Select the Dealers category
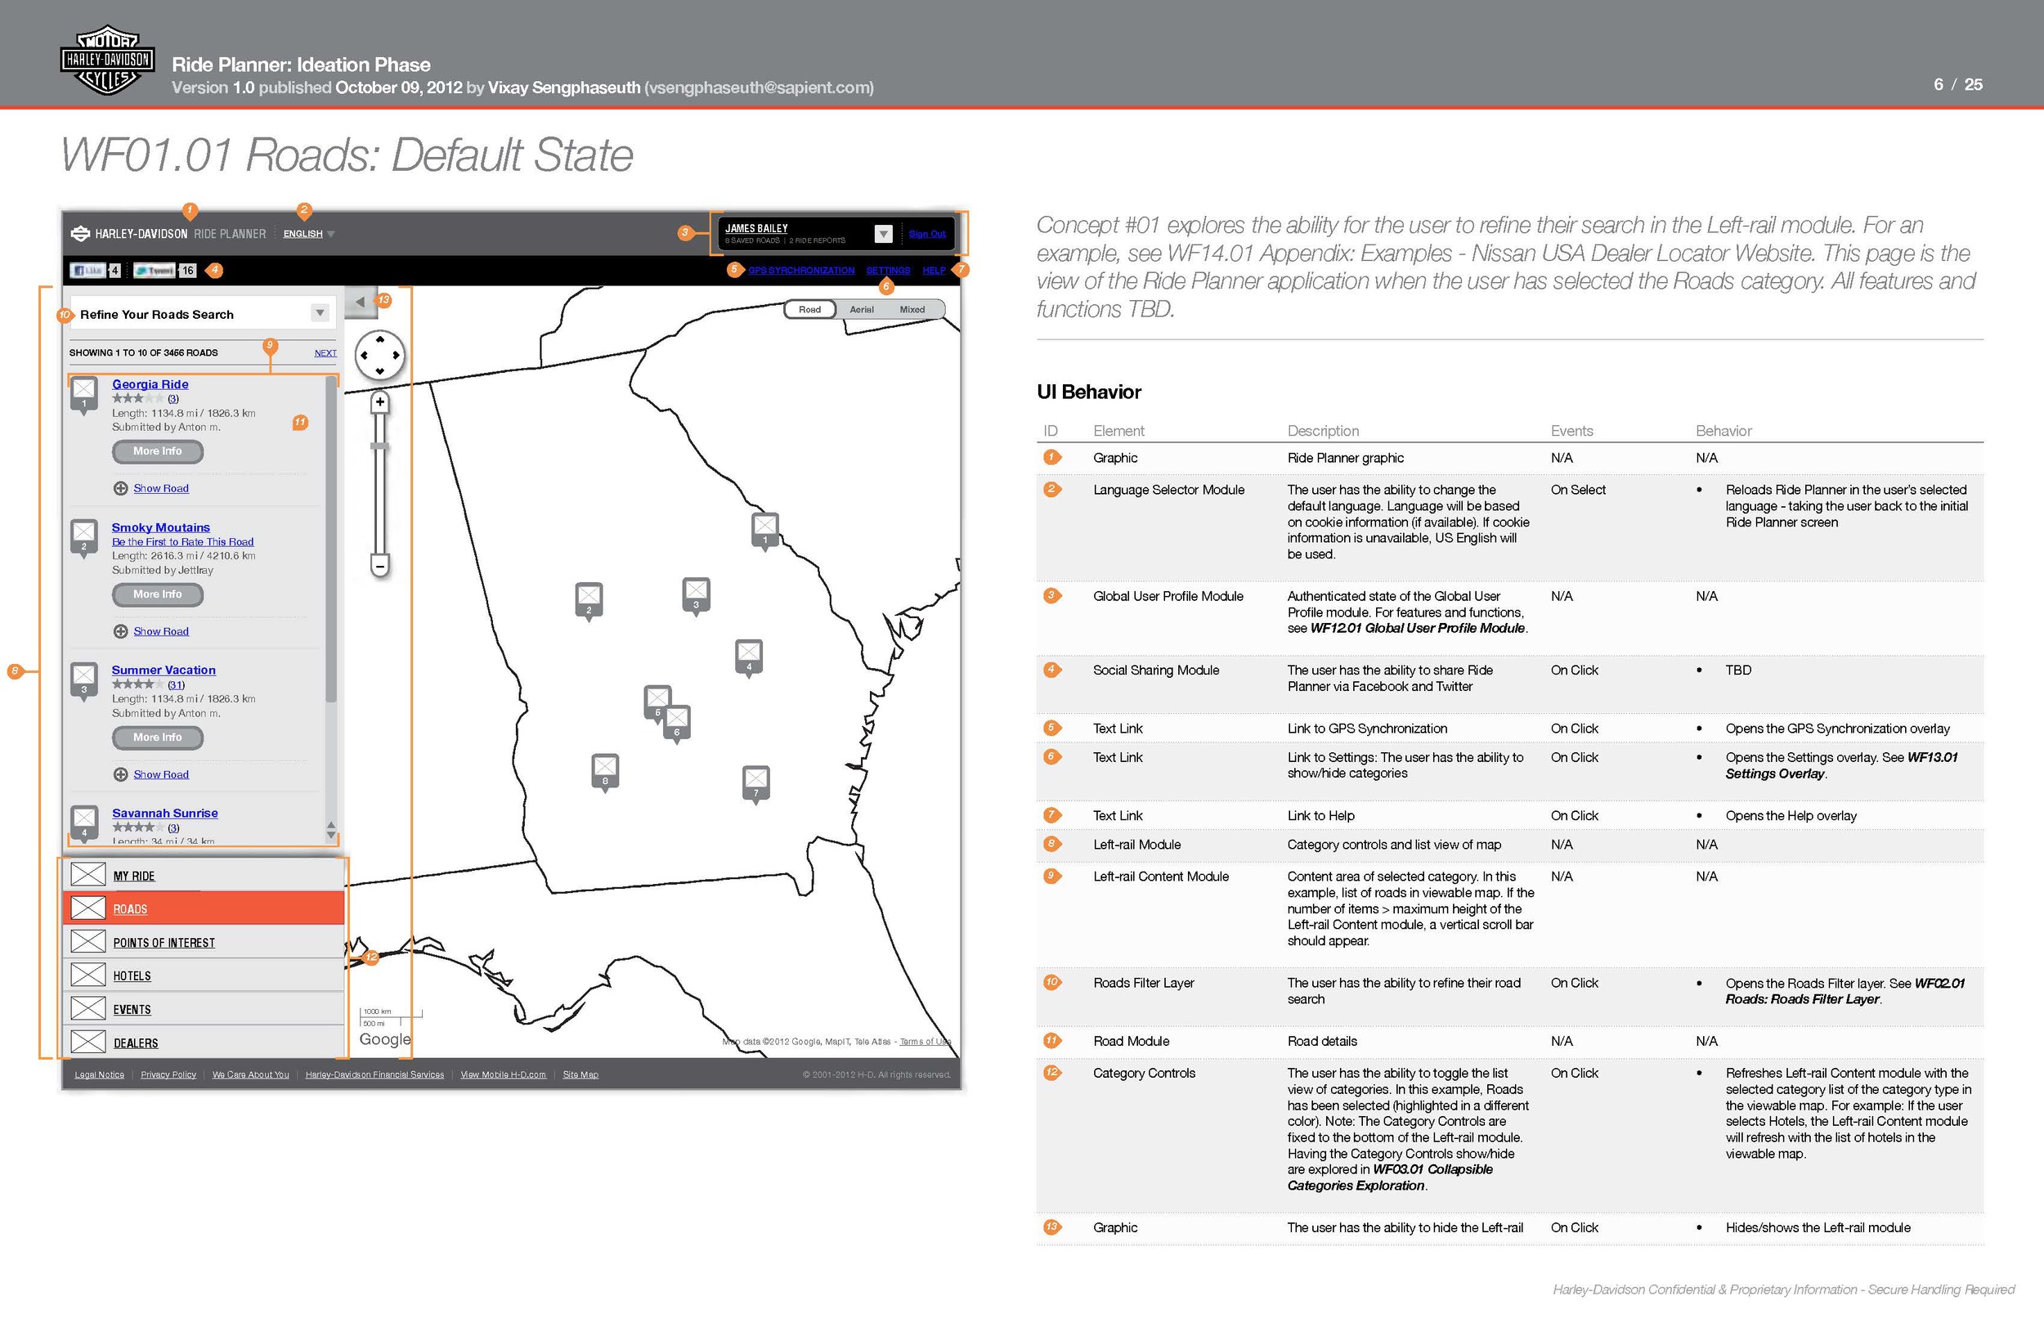2044x1323 pixels. click(204, 1043)
